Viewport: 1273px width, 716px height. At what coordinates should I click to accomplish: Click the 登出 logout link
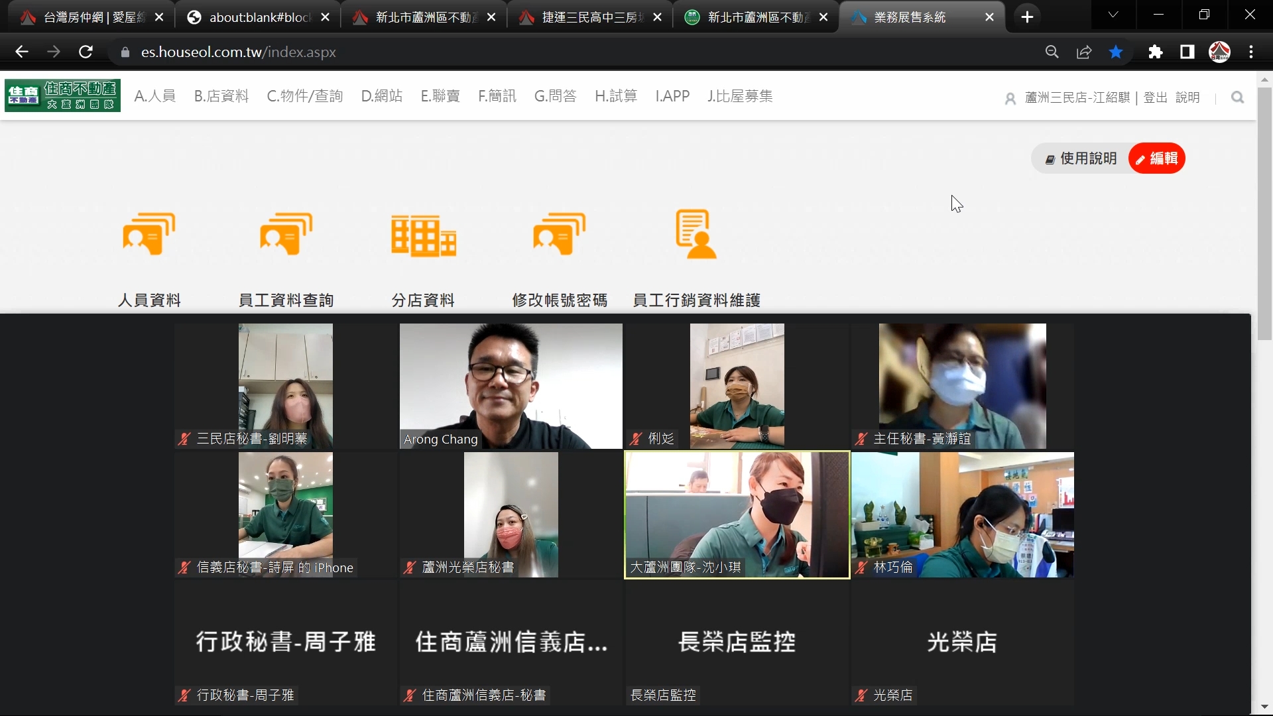point(1155,97)
